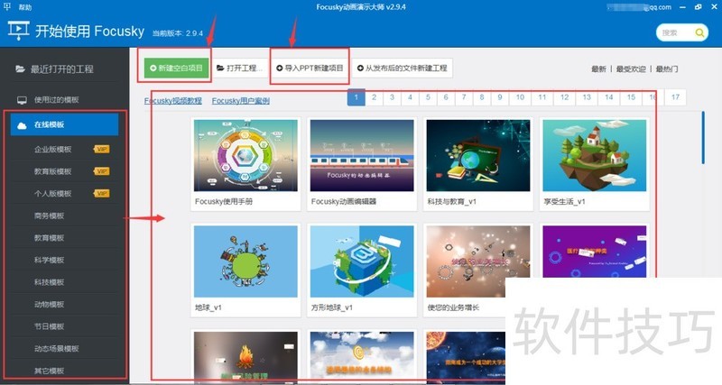Click the VIP badge beside 个人版模板
The height and width of the screenshot is (385, 722).
click(x=102, y=193)
